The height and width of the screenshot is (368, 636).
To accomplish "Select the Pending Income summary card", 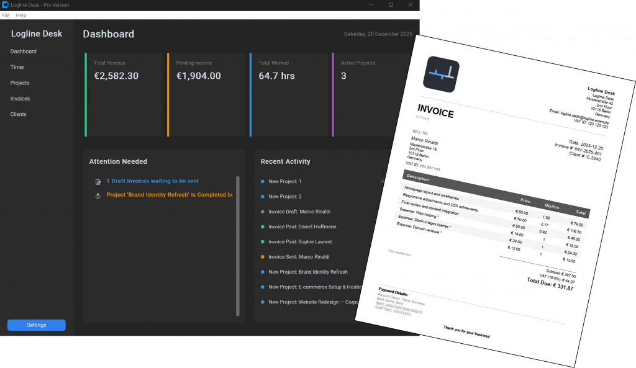I will (205, 94).
